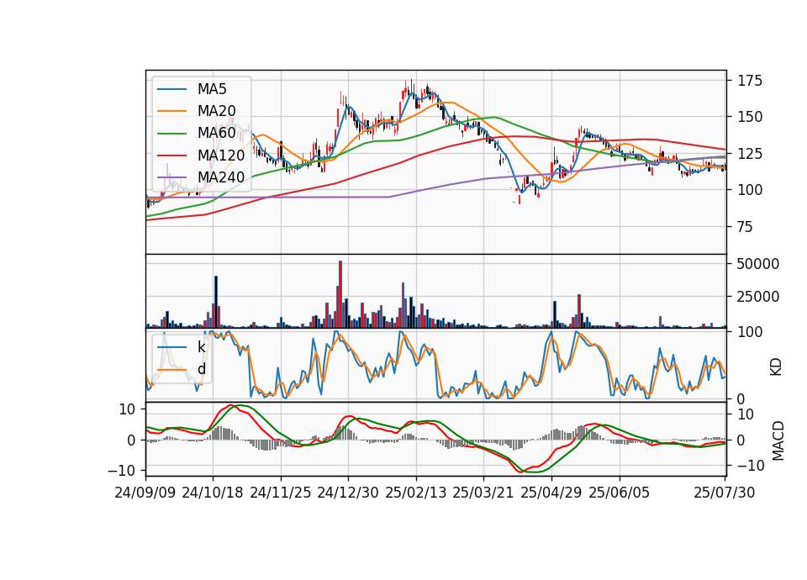Click the MA120 legend label
Image resolution: width=807 pixels, height=580 pixels.
(x=221, y=156)
